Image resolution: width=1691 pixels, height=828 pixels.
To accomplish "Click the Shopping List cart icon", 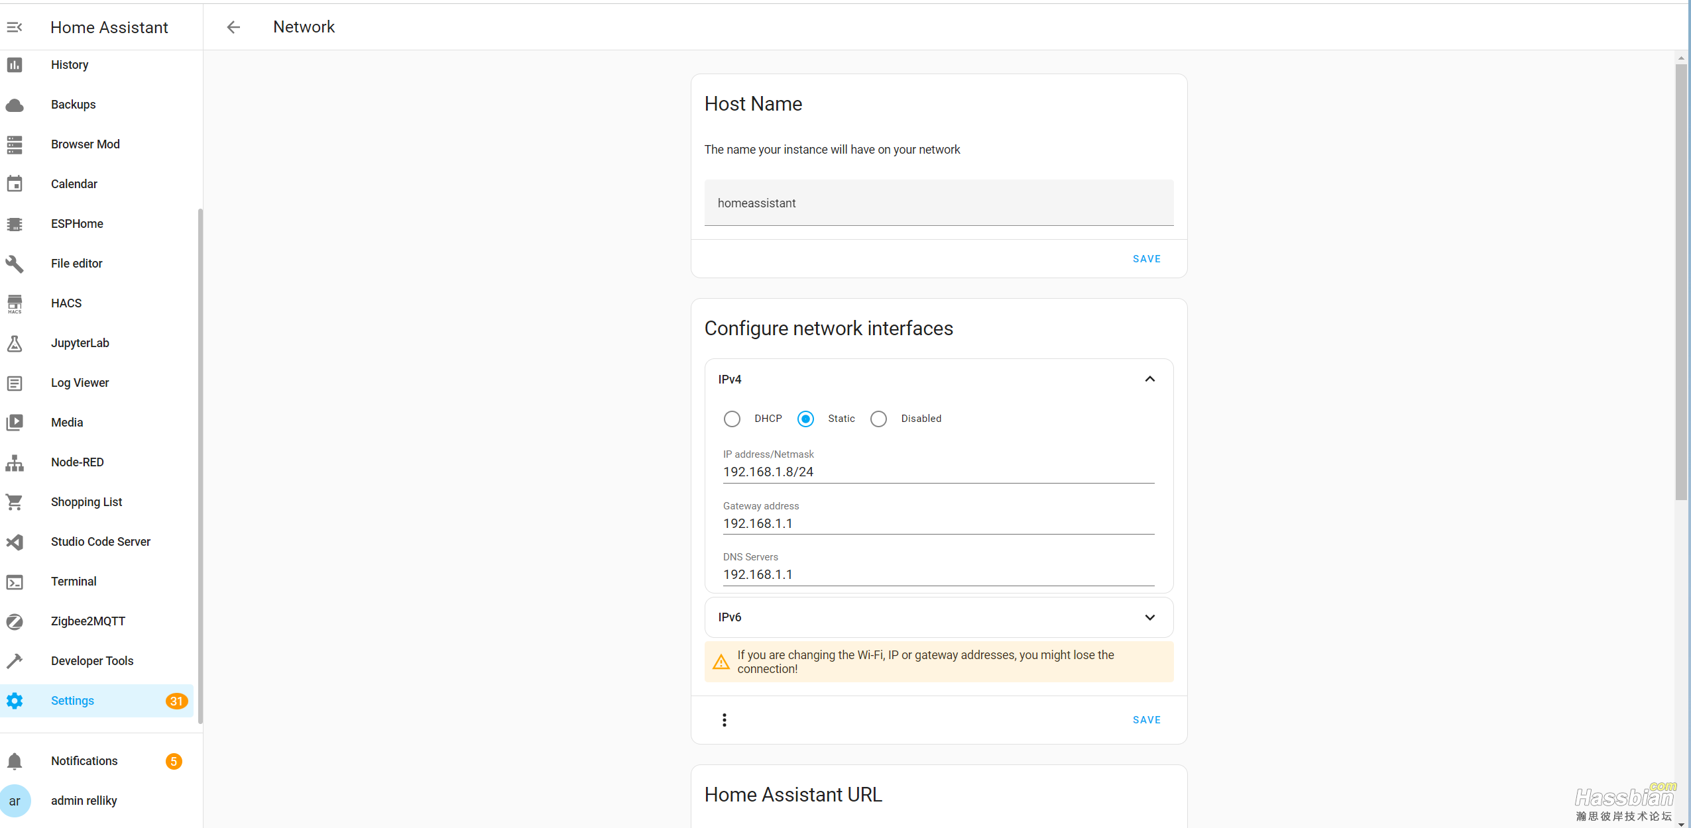I will (15, 502).
